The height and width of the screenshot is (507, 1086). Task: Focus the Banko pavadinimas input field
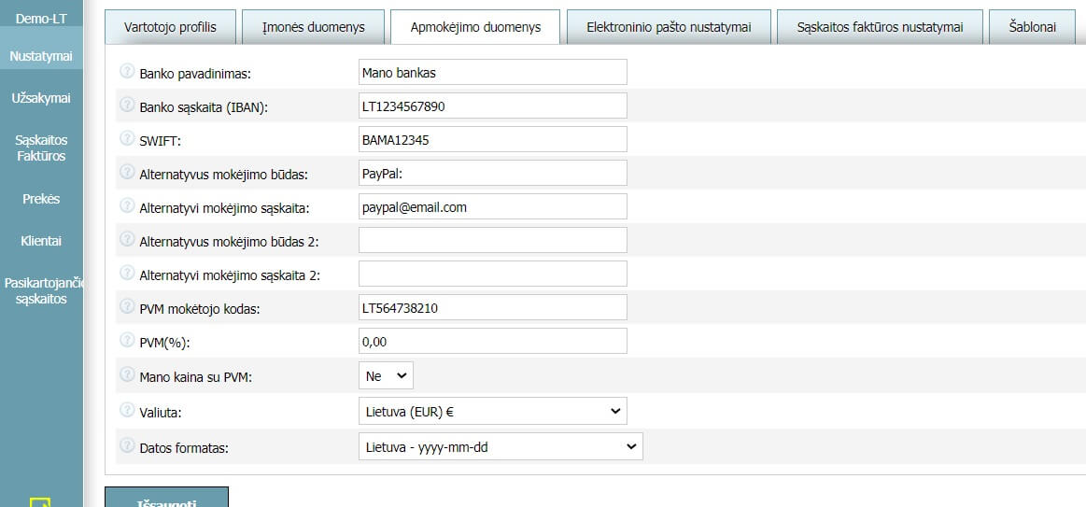tap(492, 72)
